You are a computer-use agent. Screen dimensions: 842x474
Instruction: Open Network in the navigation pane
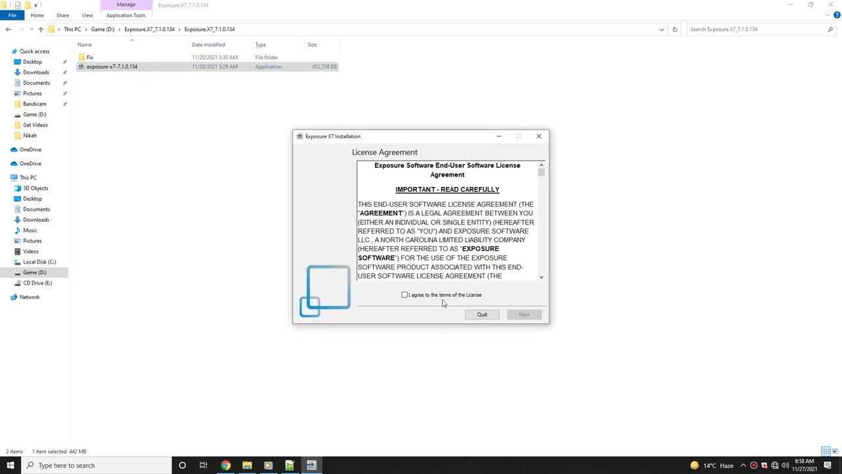[x=30, y=297]
